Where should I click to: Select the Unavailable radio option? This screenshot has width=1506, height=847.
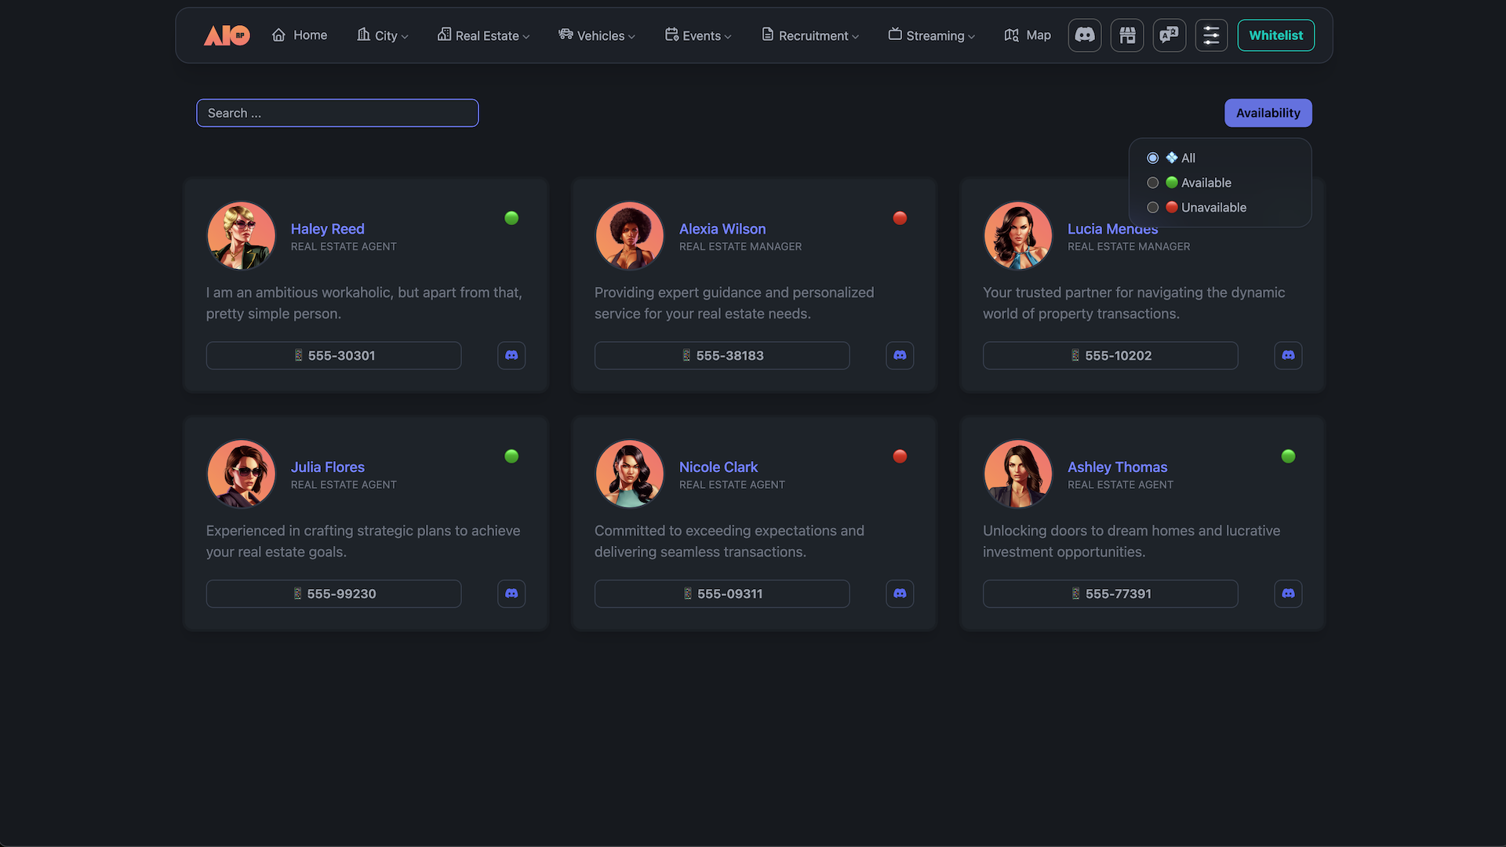1153,207
